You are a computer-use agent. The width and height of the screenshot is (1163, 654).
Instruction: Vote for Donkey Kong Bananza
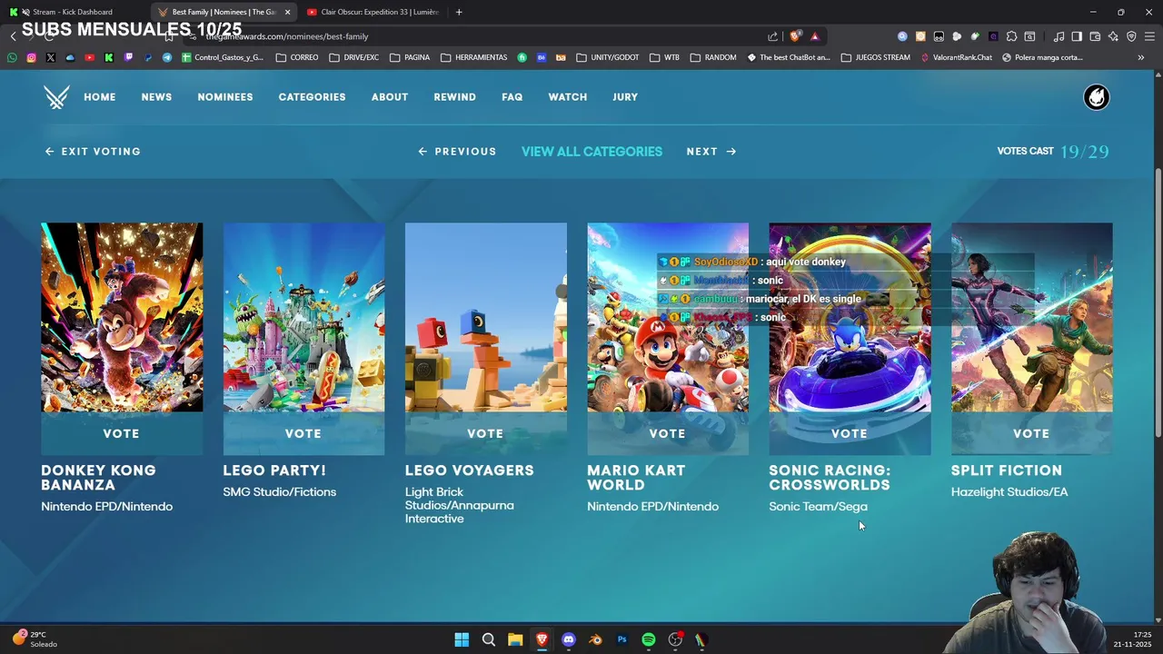[x=122, y=434]
